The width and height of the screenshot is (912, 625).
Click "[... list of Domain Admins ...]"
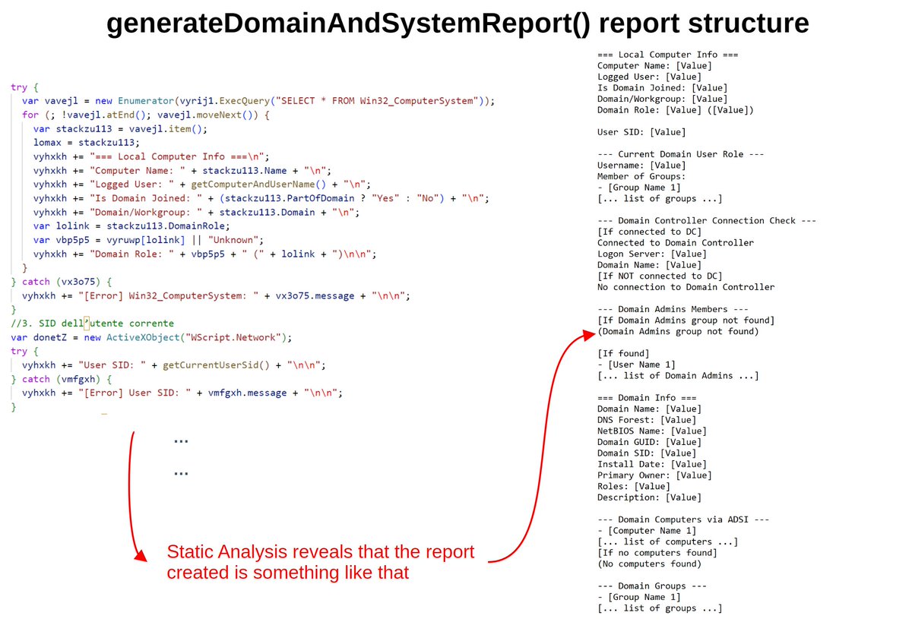(x=678, y=375)
